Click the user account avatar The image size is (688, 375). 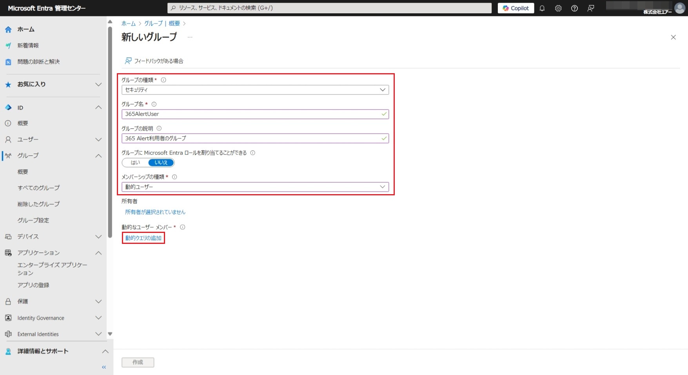tap(679, 8)
